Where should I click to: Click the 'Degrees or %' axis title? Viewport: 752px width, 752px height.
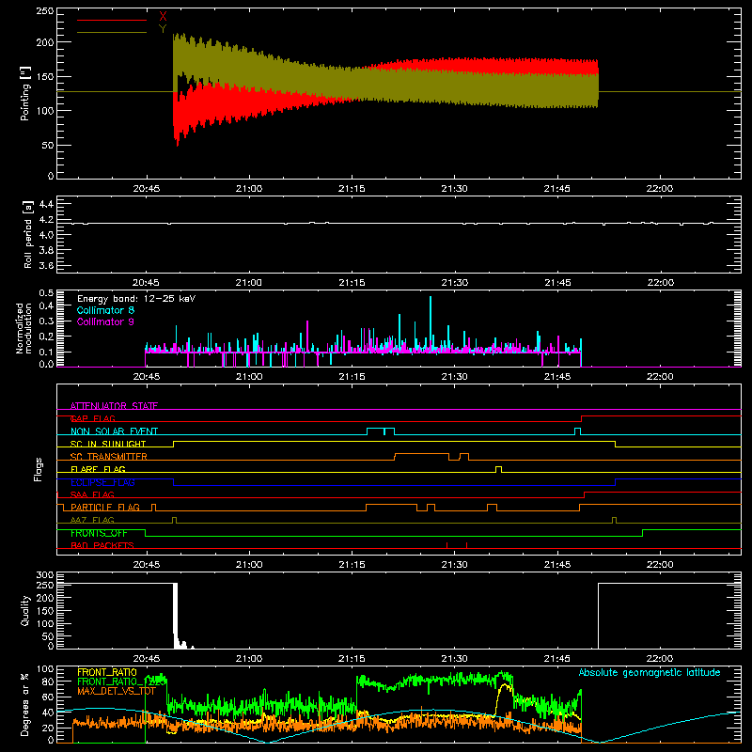(25, 704)
